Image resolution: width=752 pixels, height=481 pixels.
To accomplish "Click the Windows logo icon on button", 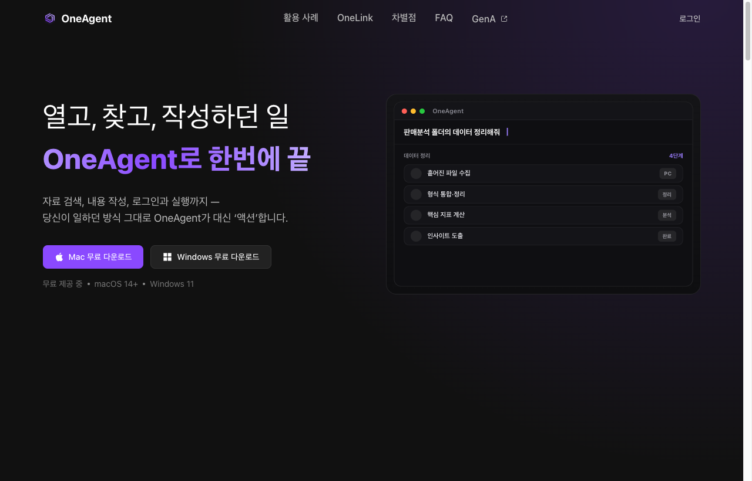I will tap(167, 257).
